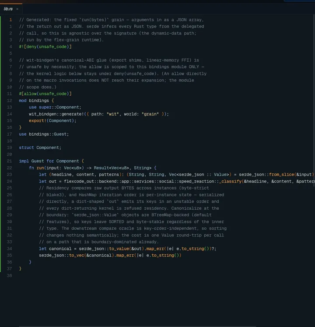
Task: Click the to_value method call
Action: (119, 249)
